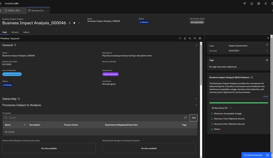The width and height of the screenshot is (273, 158).
Task: Click the Not Applicable KPI badge
Action: 197,22
